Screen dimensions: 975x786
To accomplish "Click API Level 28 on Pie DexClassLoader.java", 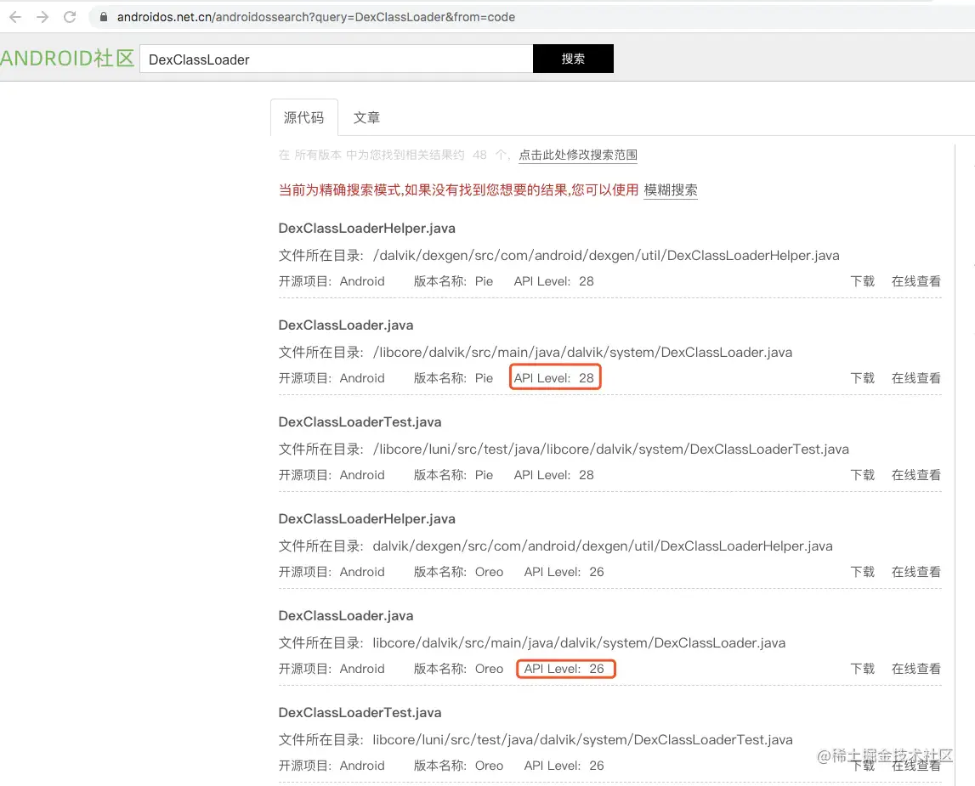I will pos(554,378).
